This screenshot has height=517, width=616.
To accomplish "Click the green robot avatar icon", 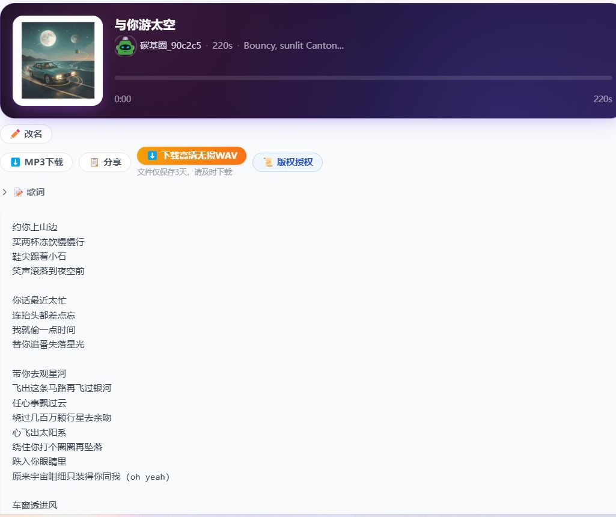I will point(125,46).
